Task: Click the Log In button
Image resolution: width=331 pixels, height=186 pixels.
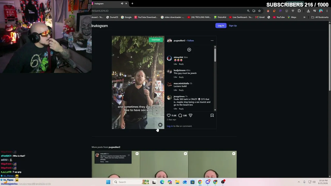Action: [x=221, y=26]
